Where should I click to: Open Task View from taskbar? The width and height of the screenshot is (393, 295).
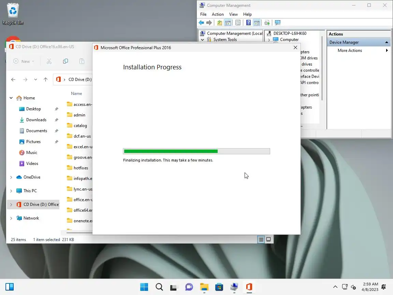point(173,287)
